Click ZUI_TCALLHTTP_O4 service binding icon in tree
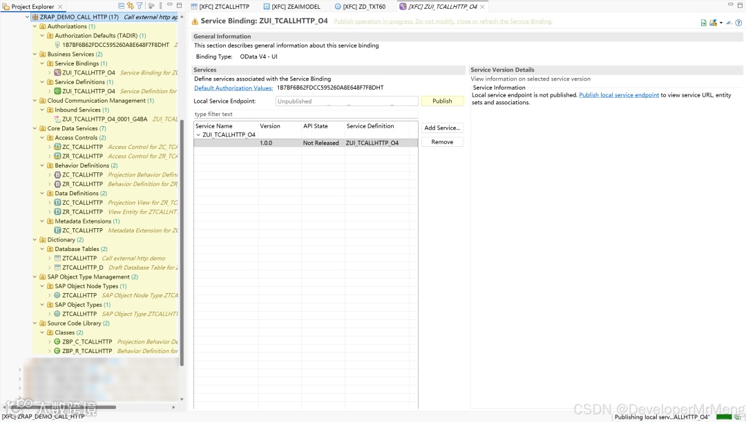 point(57,72)
